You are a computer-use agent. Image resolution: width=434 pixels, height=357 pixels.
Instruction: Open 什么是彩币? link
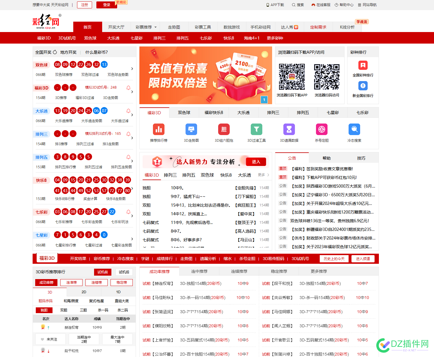pos(96,52)
